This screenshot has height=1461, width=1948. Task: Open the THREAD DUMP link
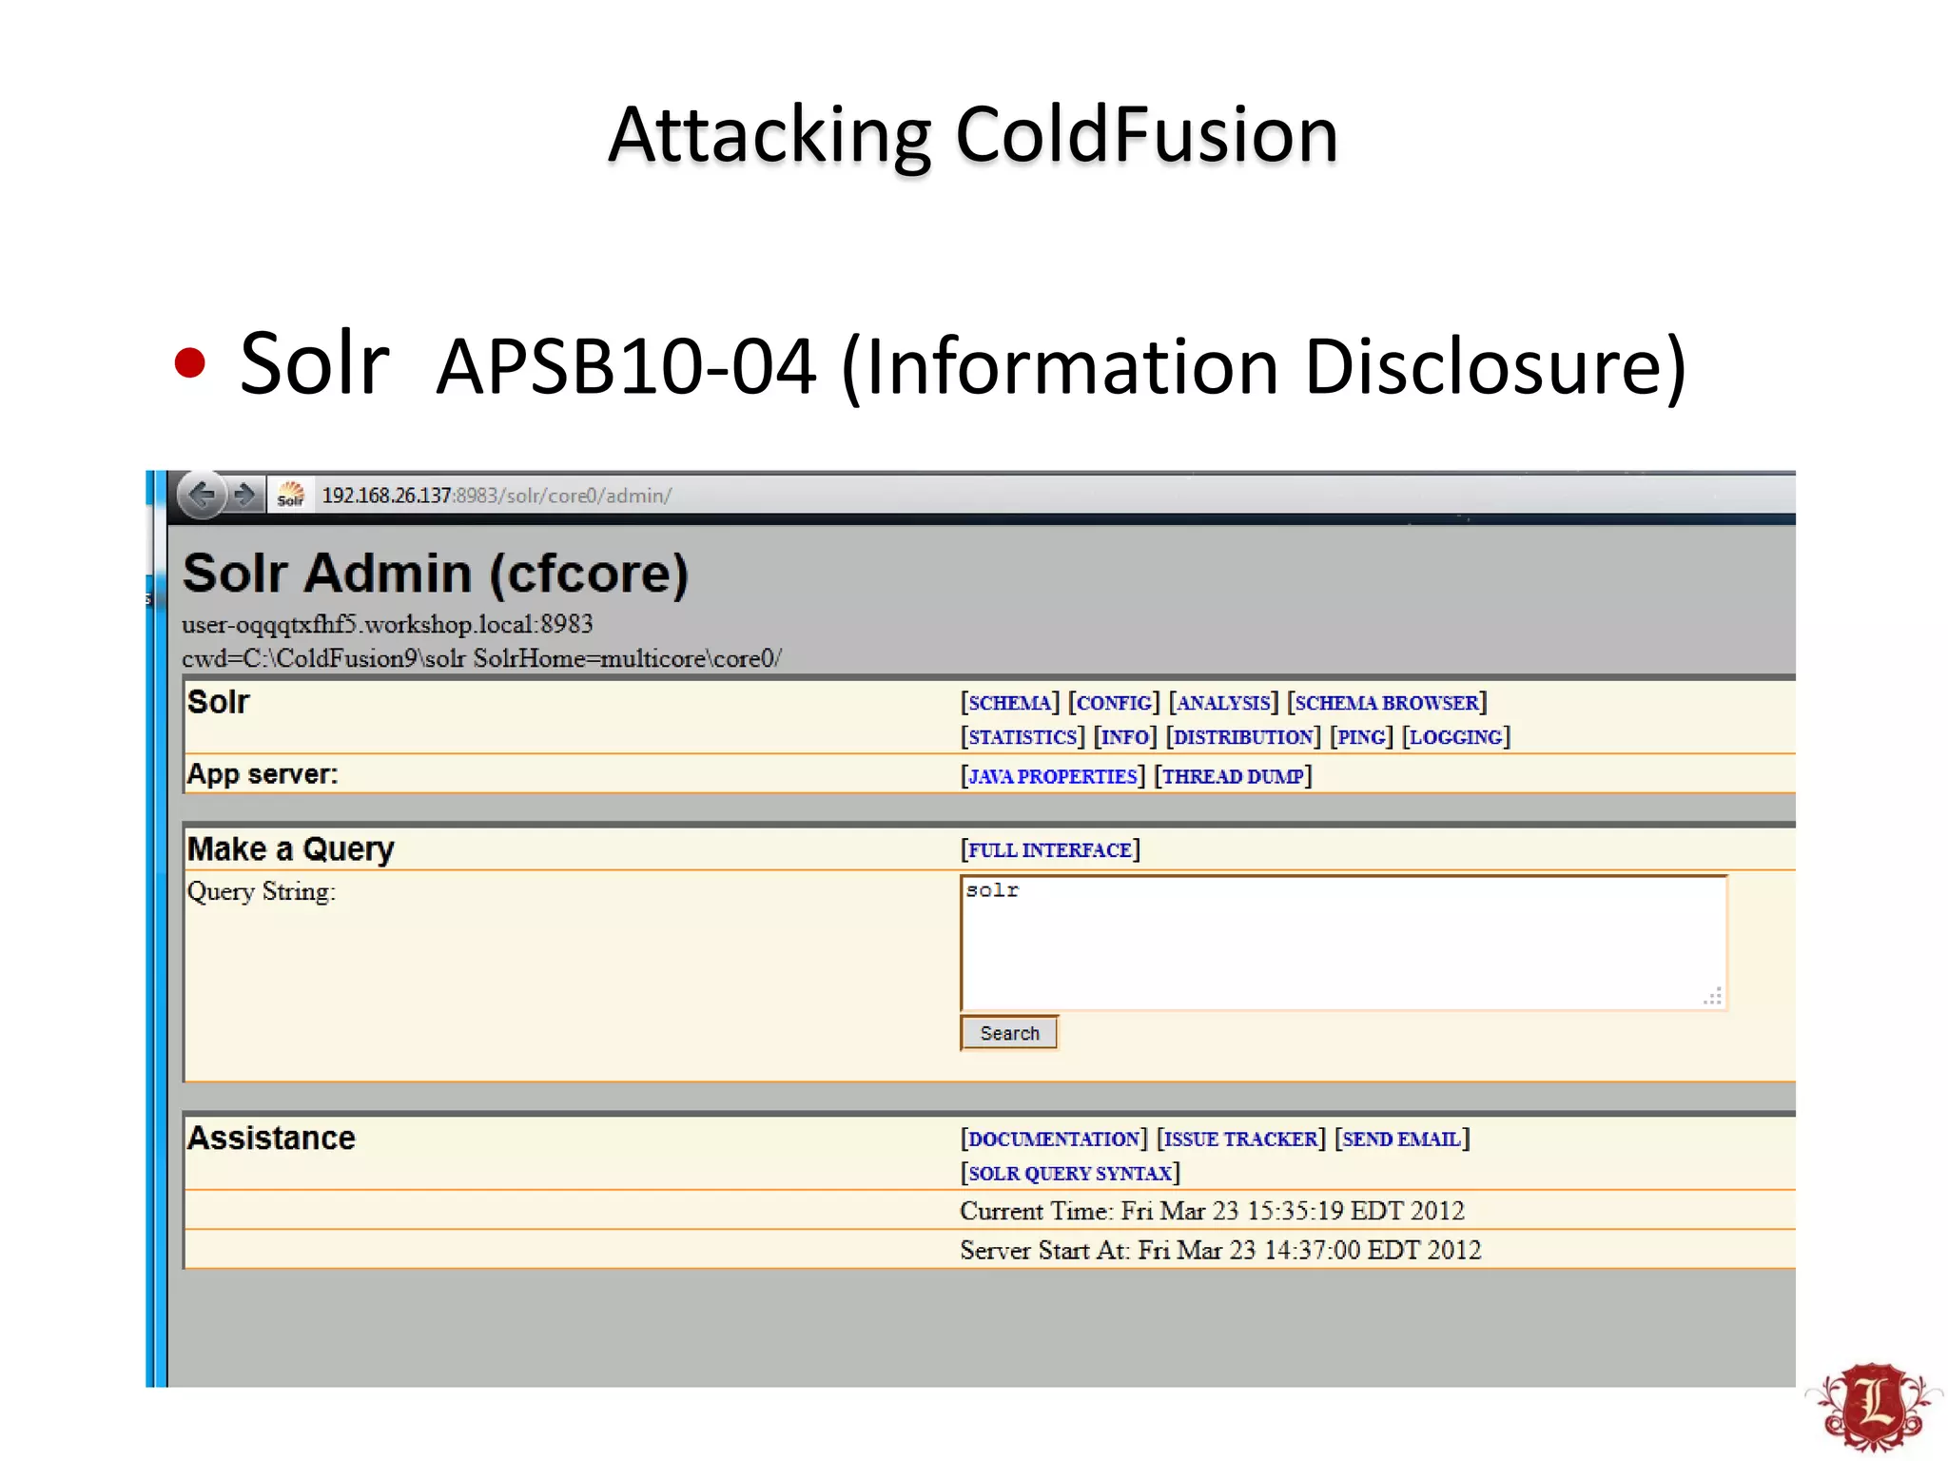point(1233,776)
